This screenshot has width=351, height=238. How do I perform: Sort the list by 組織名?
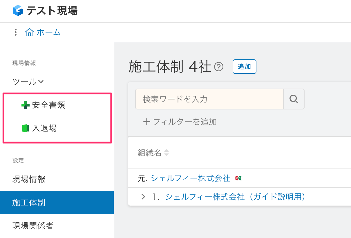coord(167,153)
